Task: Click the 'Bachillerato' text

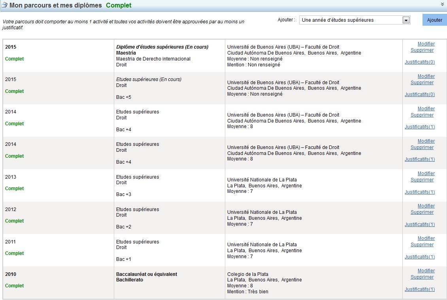Action: [130, 280]
